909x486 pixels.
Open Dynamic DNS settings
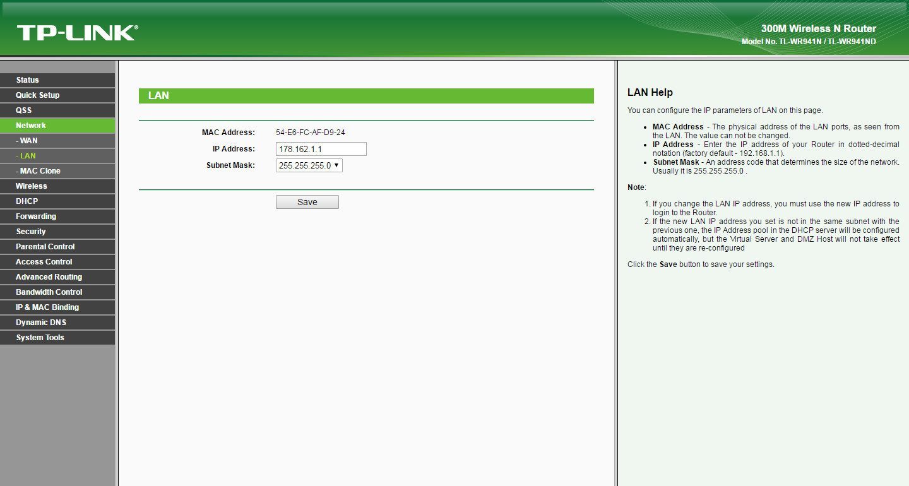[57, 323]
